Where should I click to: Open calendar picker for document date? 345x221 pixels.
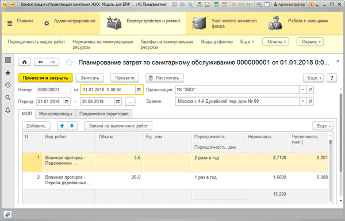[139, 90]
